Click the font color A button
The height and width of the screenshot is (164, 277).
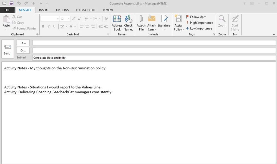pyautogui.click(x=71, y=26)
